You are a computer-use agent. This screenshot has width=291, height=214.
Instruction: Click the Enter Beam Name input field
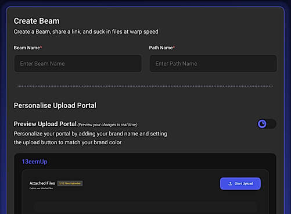click(x=78, y=63)
